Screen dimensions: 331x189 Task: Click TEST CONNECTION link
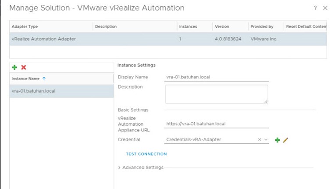(x=146, y=154)
